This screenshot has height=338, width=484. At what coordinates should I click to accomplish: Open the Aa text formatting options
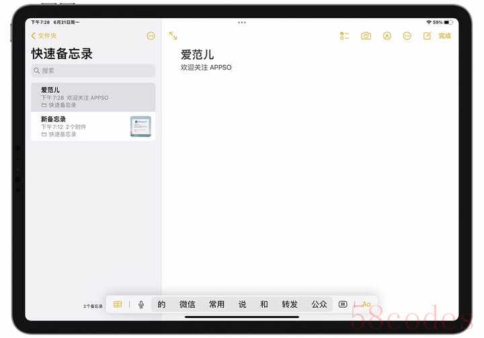point(366,304)
